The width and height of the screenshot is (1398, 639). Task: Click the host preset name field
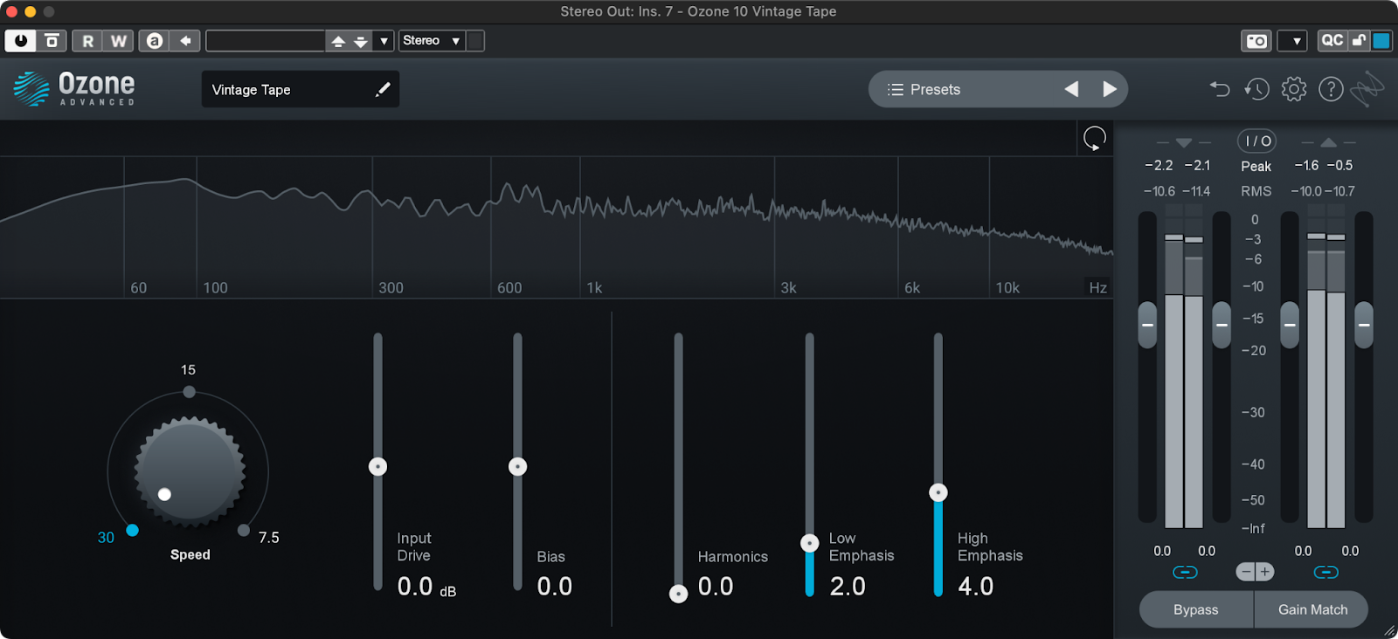[265, 40]
